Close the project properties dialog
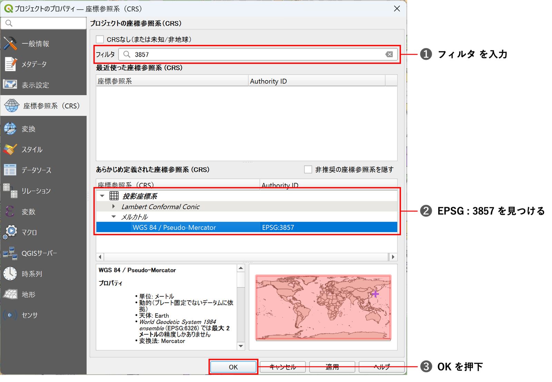The width and height of the screenshot is (552, 382). click(x=397, y=9)
